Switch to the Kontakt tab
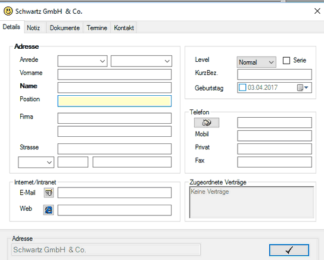This screenshot has height=260, width=324. (x=124, y=28)
